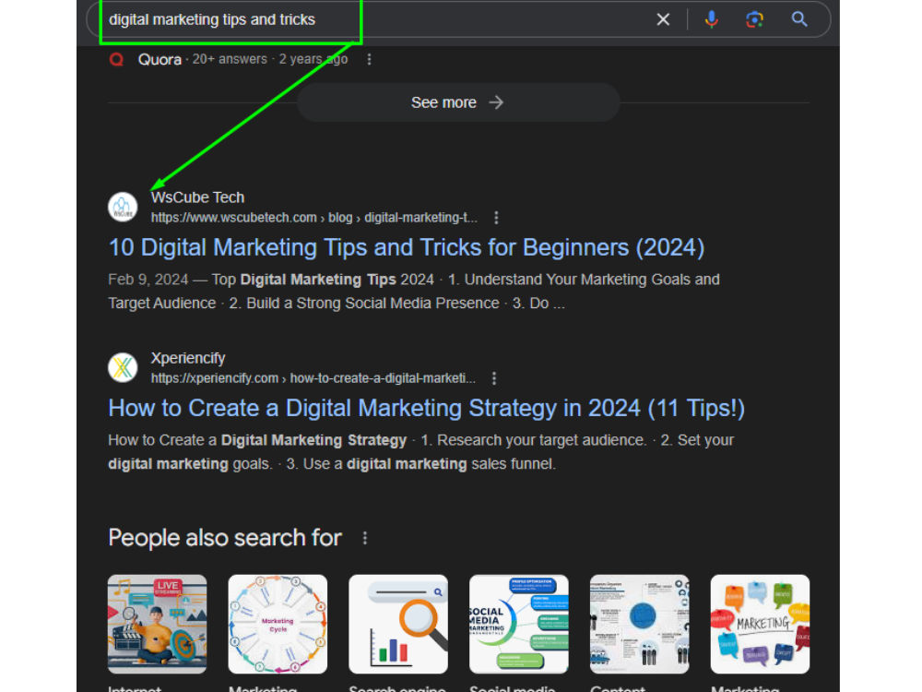Open the WsCube Tech site name

(x=197, y=197)
